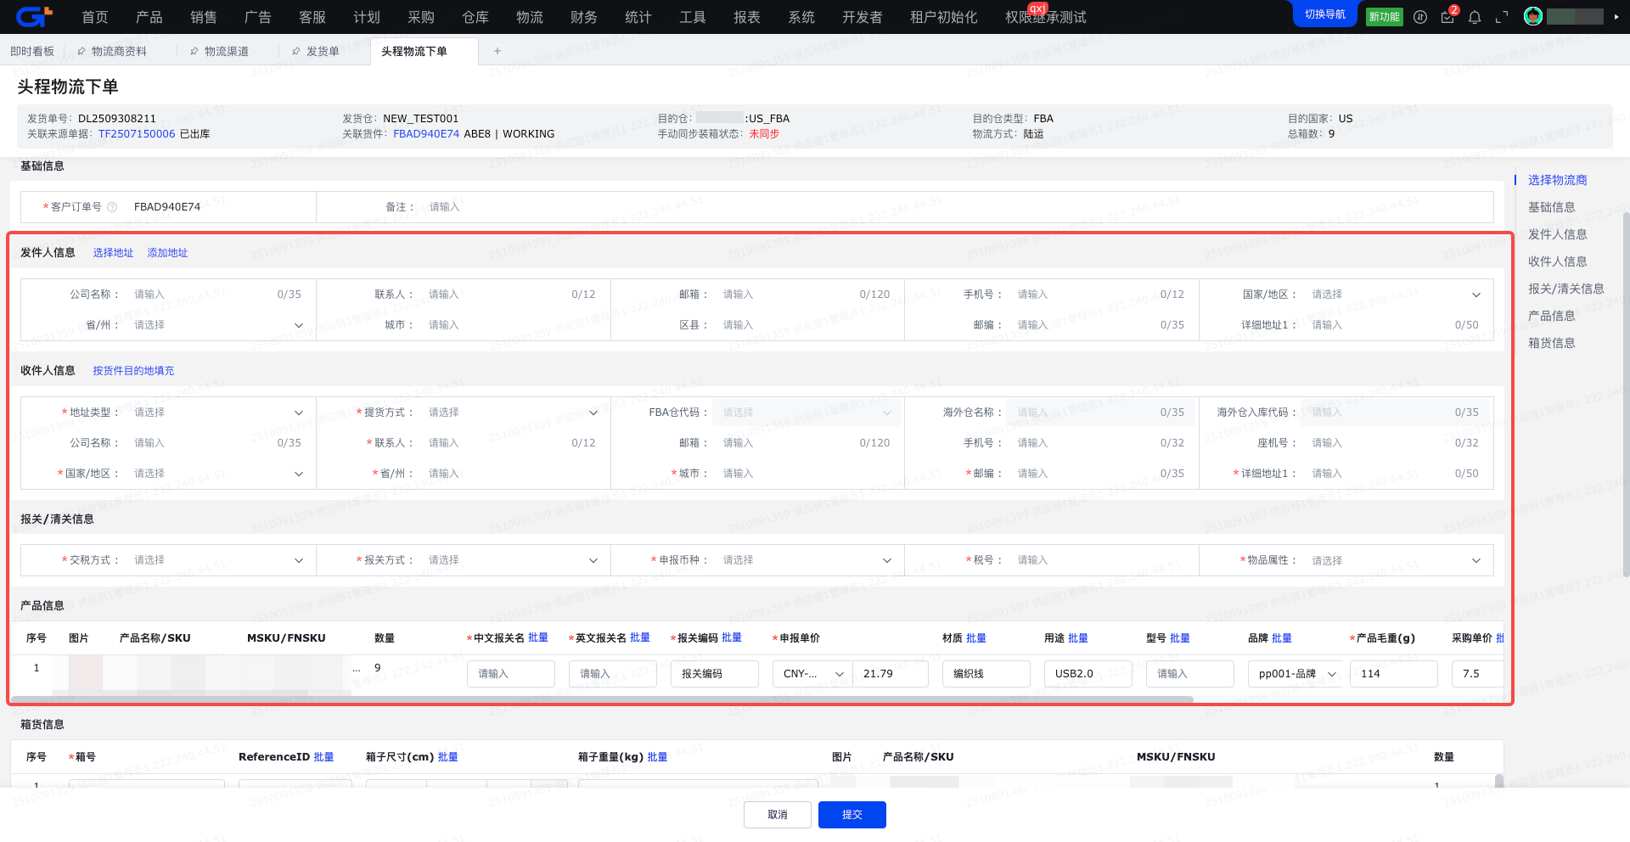Screen dimensions: 1630x842
Task: Open the 开发者 top menu
Action: click(x=863, y=17)
